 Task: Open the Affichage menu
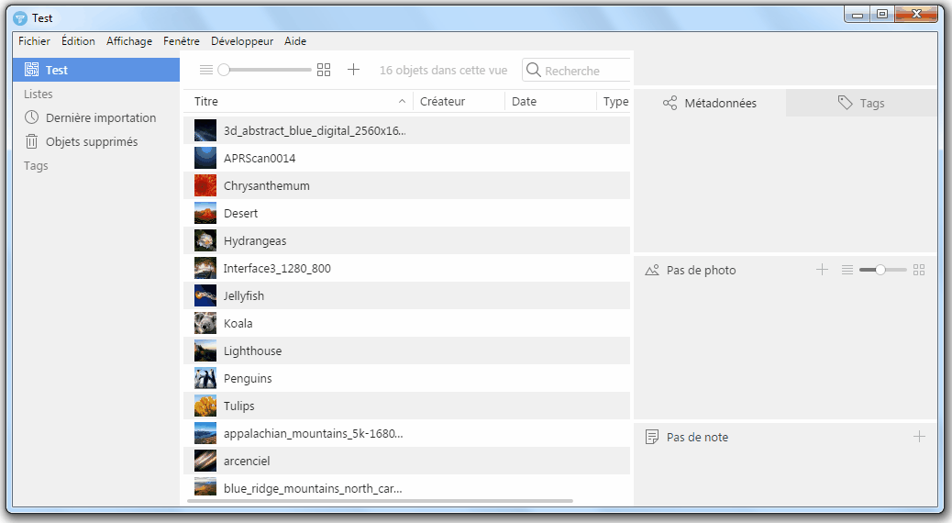coord(129,41)
